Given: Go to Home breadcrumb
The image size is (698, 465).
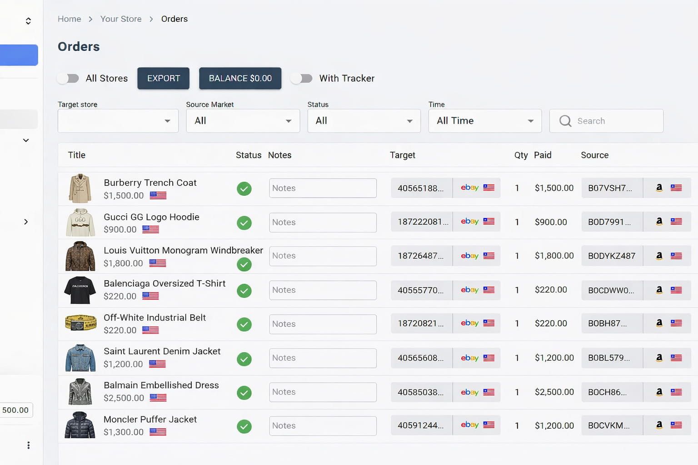Looking at the screenshot, I should click(70, 19).
